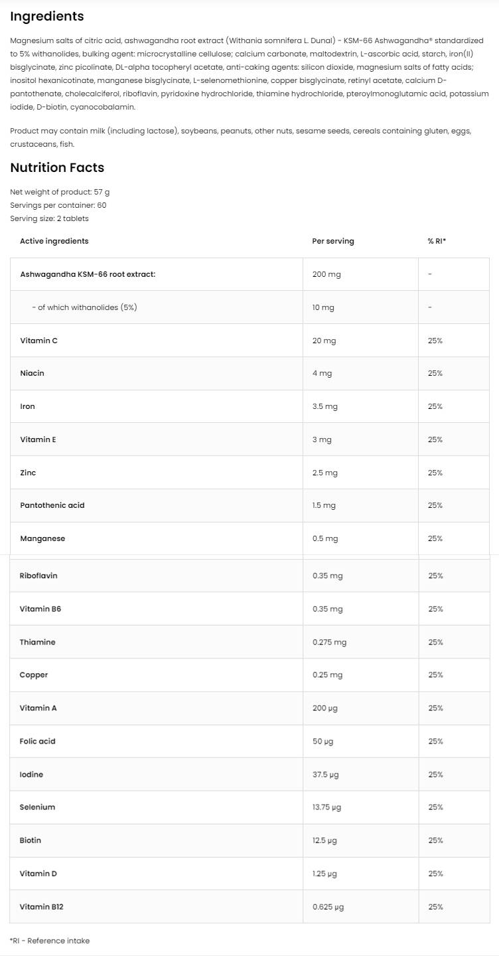The image size is (499, 956).
Task: Click the Pantothenic acid row label
Action: click(52, 505)
